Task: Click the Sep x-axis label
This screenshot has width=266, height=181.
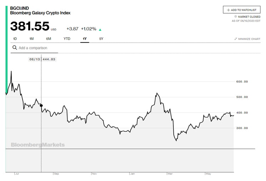Action: tap(56, 174)
